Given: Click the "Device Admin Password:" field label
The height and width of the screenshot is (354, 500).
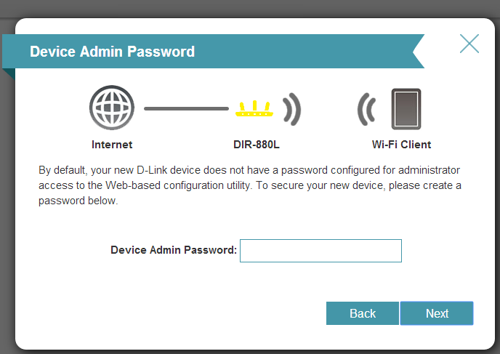Looking at the screenshot, I should [174, 250].
